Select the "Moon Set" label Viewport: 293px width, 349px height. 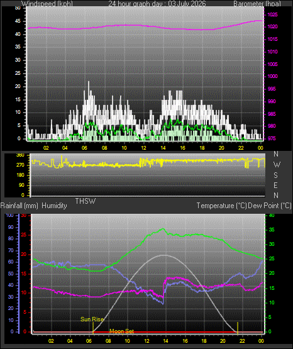pyautogui.click(x=122, y=331)
